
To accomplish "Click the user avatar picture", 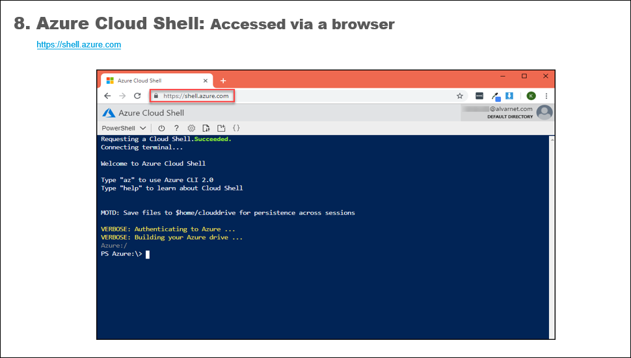I will (x=544, y=112).
